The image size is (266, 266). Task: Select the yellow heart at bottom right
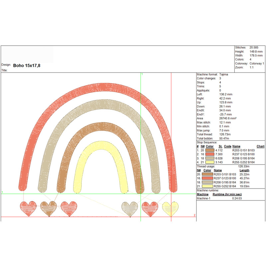tap(170, 209)
